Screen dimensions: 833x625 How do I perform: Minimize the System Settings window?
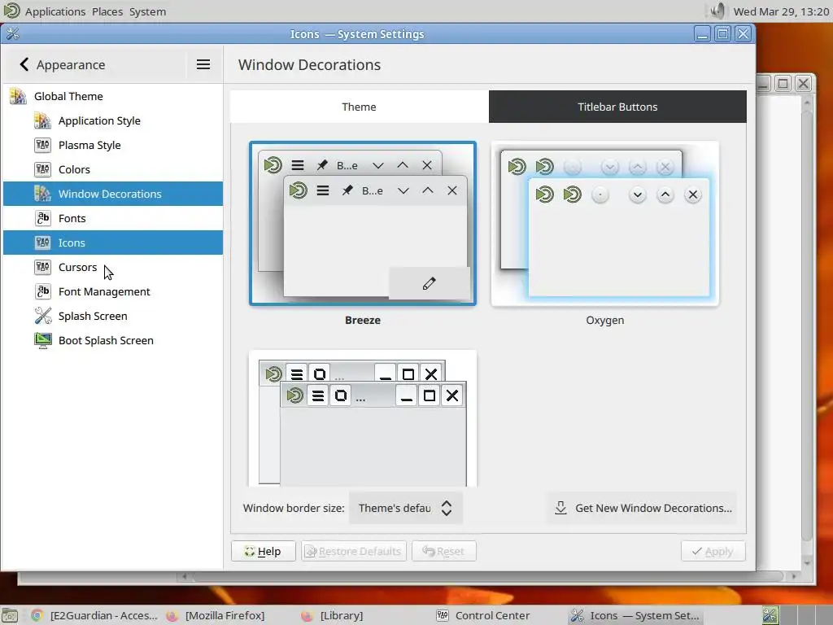pos(702,34)
